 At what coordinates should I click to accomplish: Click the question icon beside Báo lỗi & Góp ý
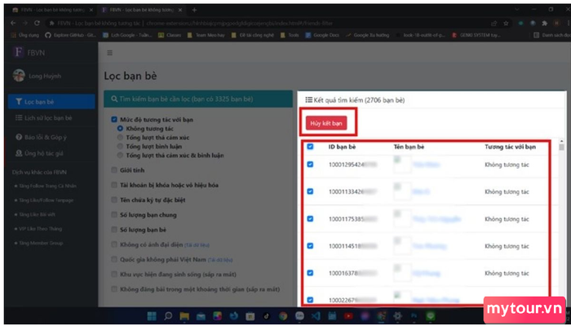coord(19,137)
